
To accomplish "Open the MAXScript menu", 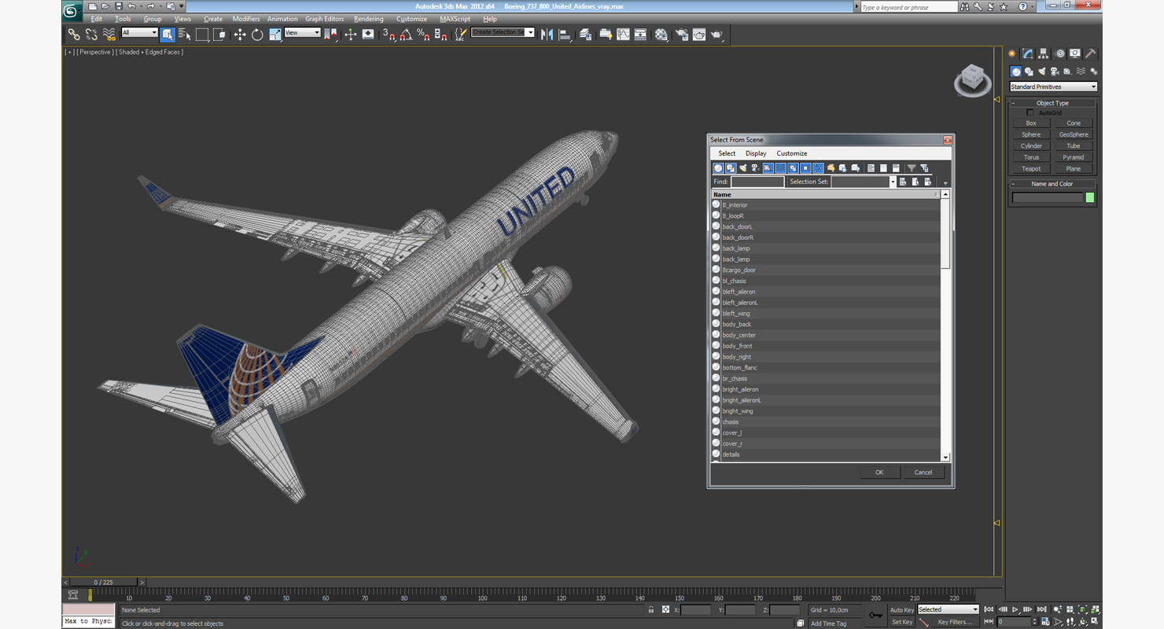I will click(455, 19).
